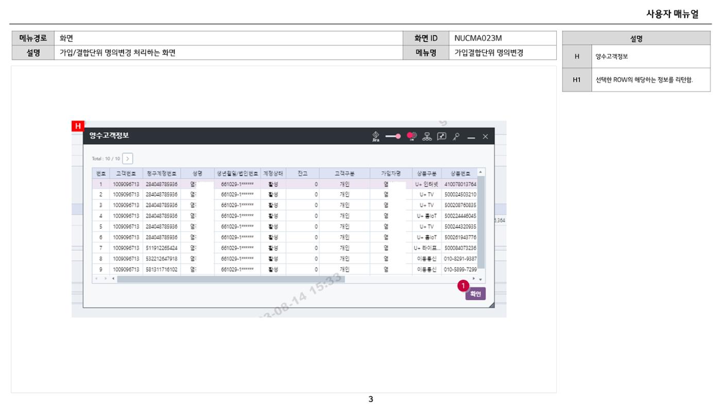Open the network hierarchy icon in title bar

tap(426, 136)
